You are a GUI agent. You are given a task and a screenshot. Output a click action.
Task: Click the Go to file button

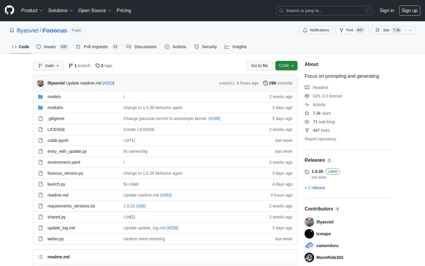(x=259, y=66)
